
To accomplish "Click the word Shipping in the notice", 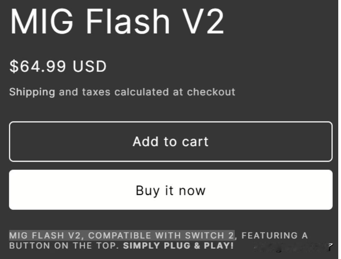I will (x=32, y=92).
